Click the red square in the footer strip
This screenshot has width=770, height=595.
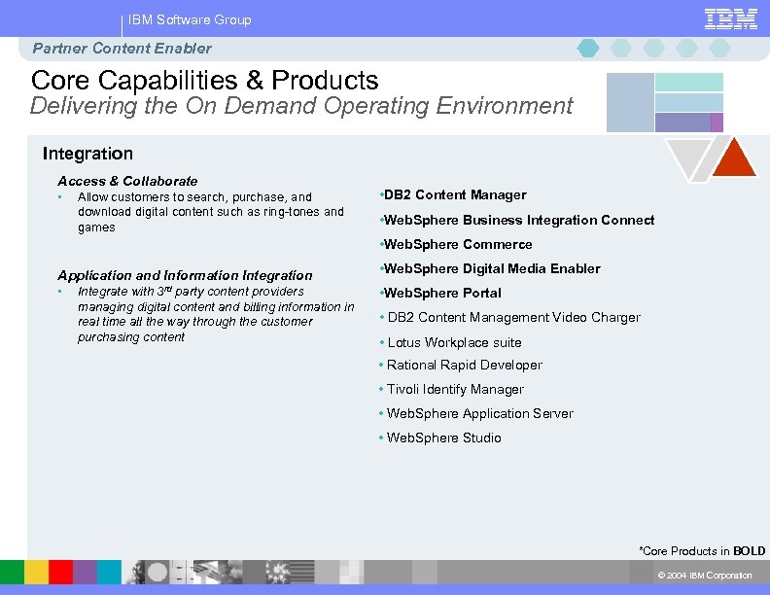(61, 572)
